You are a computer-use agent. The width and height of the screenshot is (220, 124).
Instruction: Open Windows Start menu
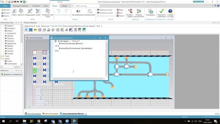3,121
